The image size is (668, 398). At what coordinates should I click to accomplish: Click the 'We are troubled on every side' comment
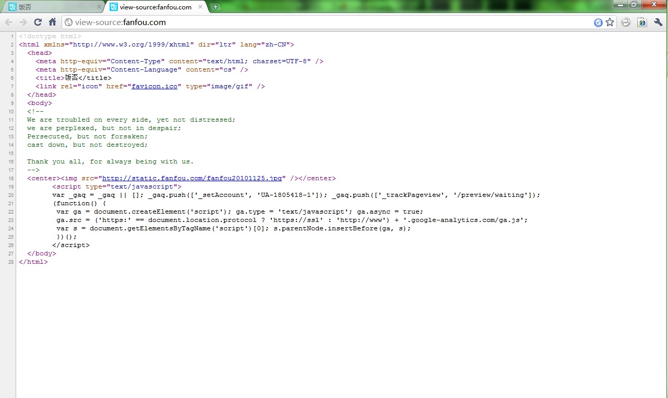coord(132,120)
